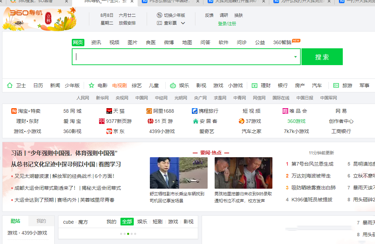
Task: Click the 51页游 icon
Action: tap(151, 121)
